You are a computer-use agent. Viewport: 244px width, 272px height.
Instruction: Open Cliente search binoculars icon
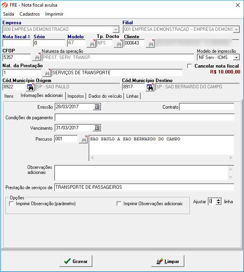[150, 43]
